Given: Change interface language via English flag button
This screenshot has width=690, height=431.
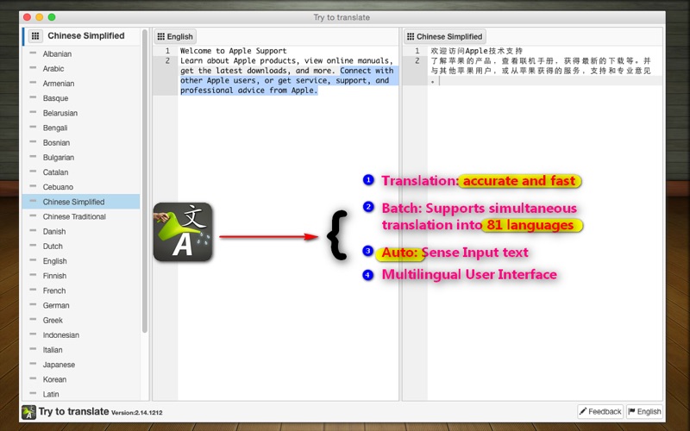Looking at the screenshot, I should pos(644,412).
